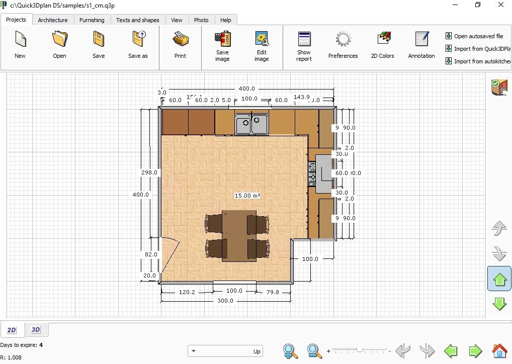The width and height of the screenshot is (512, 364).
Task: Open a project with the Open folder icon
Action: coord(59,39)
